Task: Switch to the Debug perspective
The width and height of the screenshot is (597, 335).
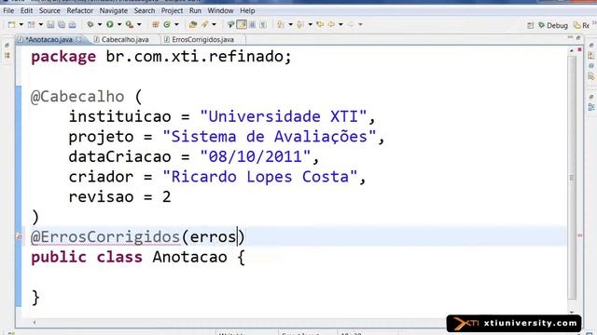Action: (553, 25)
